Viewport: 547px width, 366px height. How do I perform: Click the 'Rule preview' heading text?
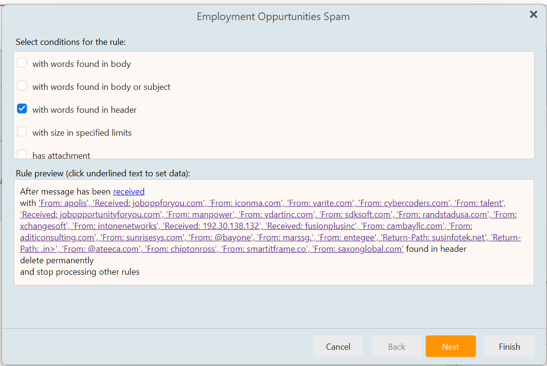click(103, 173)
